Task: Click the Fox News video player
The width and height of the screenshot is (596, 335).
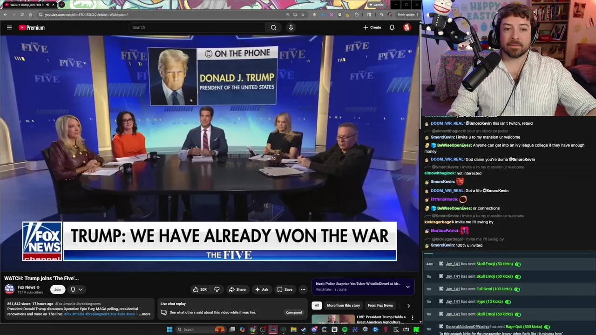Action: [210, 154]
